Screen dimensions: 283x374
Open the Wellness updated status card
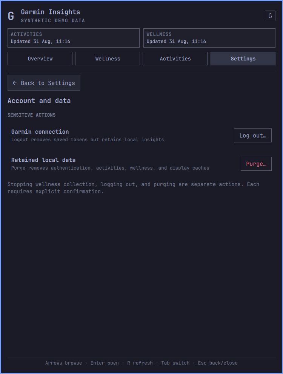(x=209, y=38)
